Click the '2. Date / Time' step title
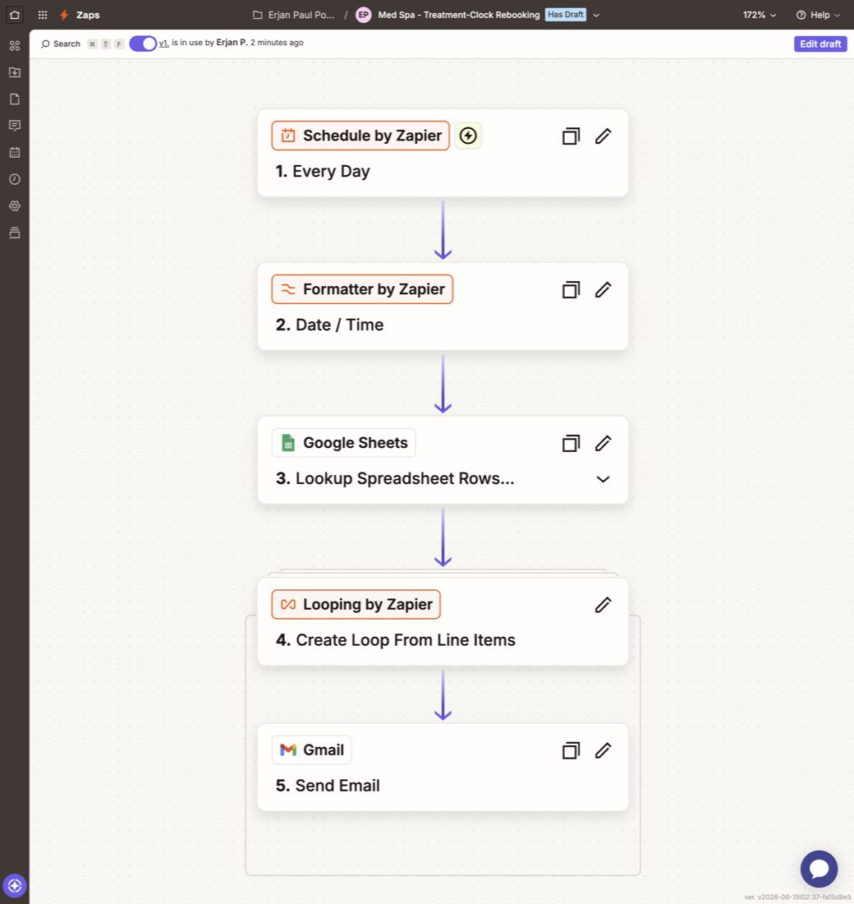Screen dimensions: 854x904 329,325
